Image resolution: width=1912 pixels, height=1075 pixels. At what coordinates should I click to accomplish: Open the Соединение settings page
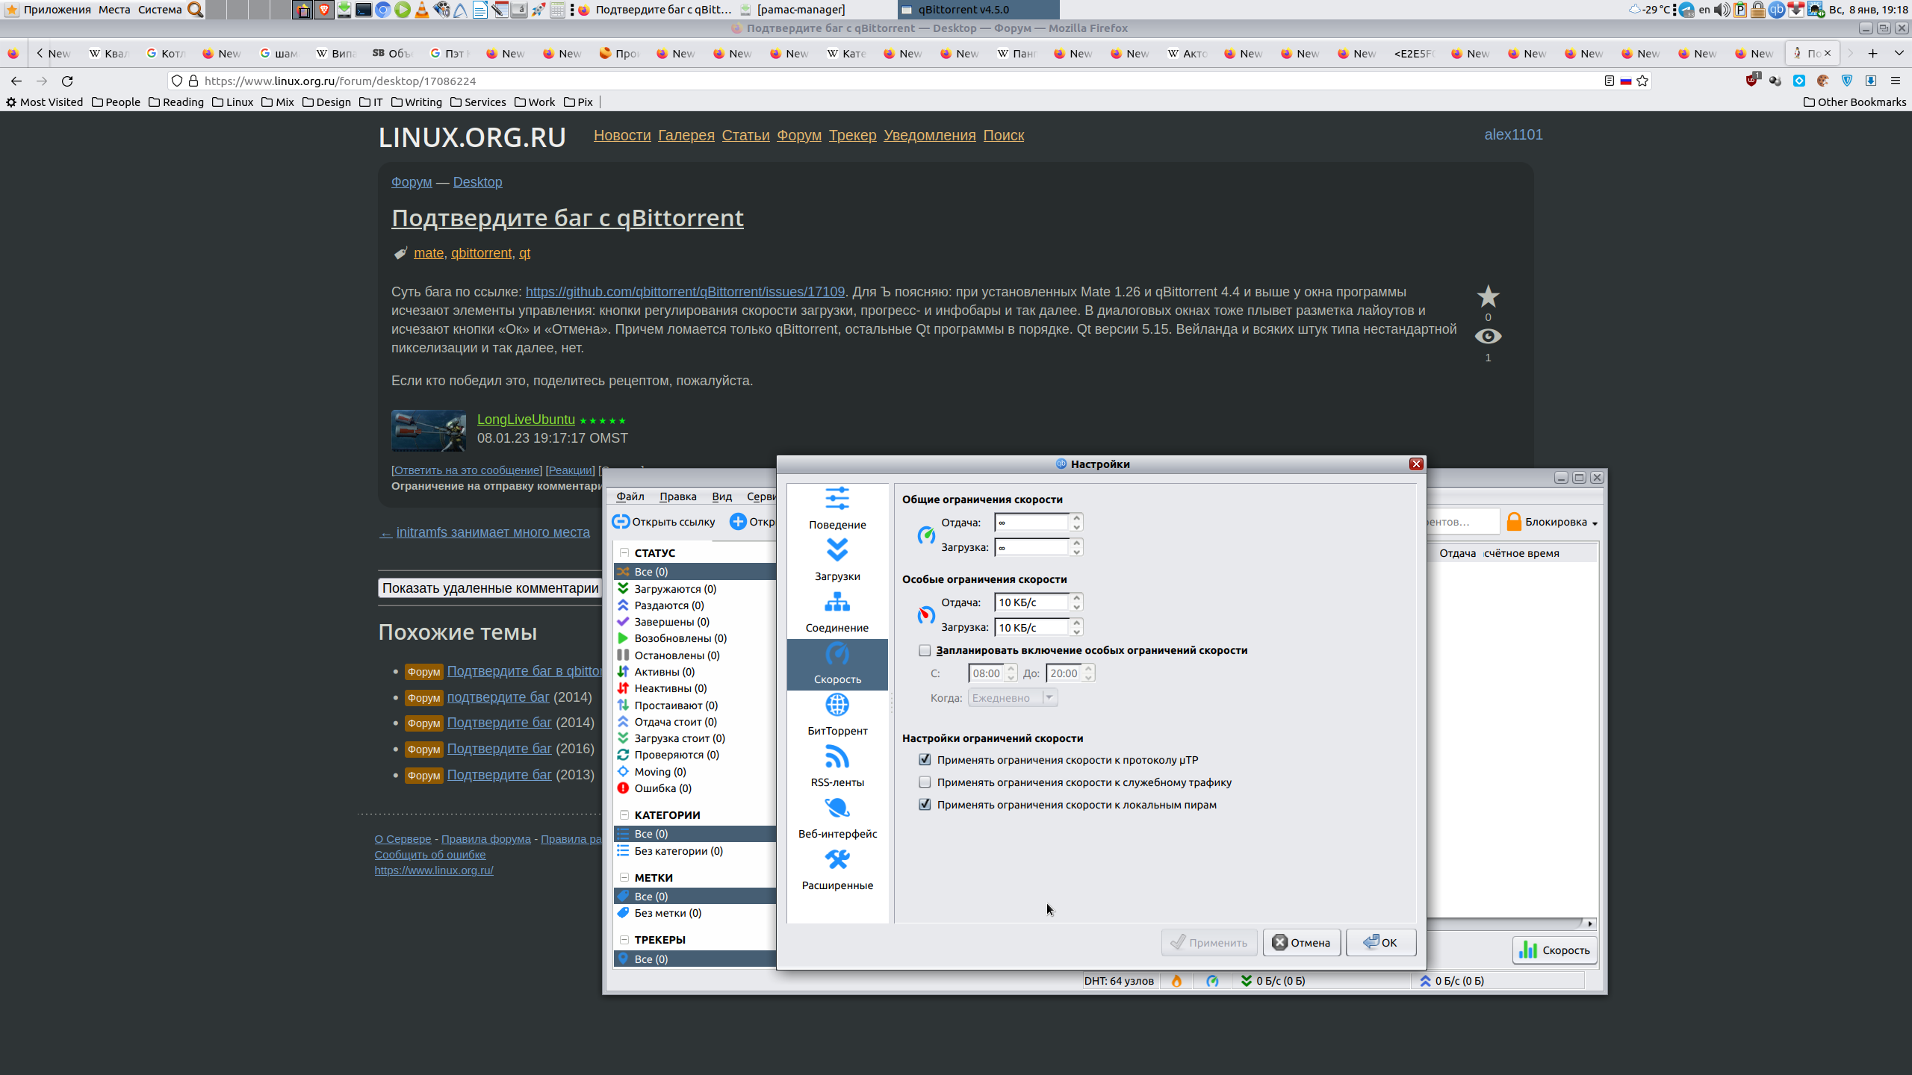coord(837,612)
